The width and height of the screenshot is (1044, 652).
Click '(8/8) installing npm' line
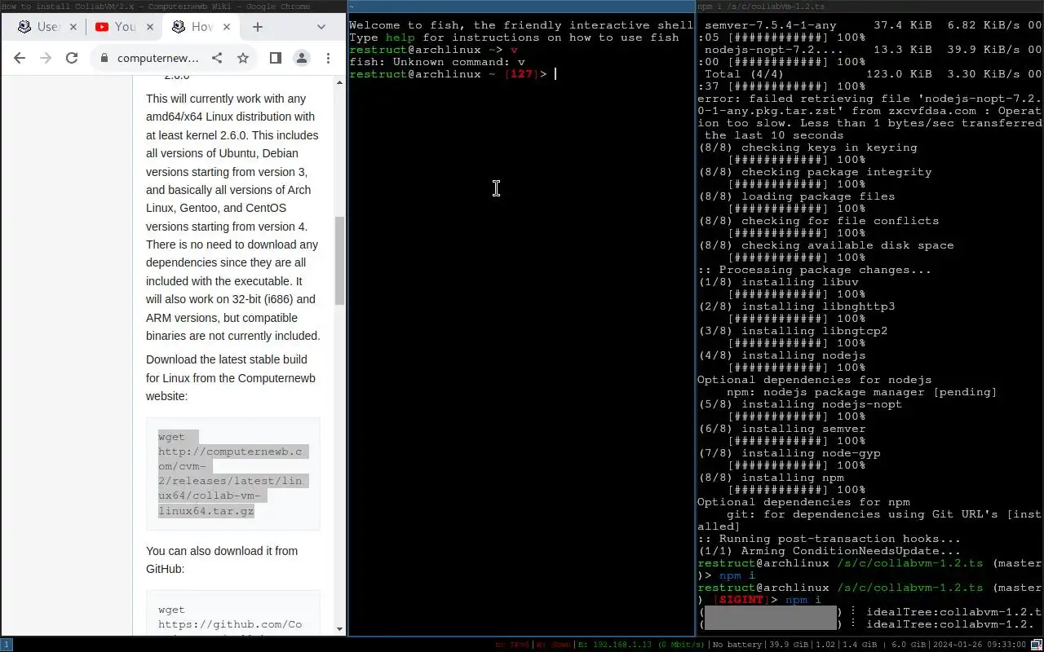point(771,478)
